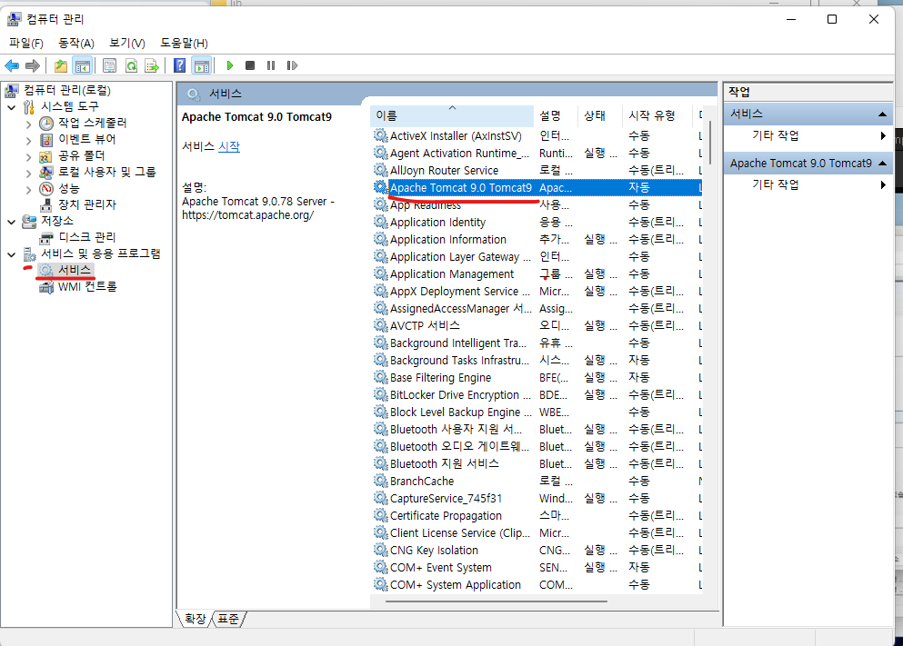
Task: Open 장치 관리자 in the tree
Action: pyautogui.click(x=87, y=204)
